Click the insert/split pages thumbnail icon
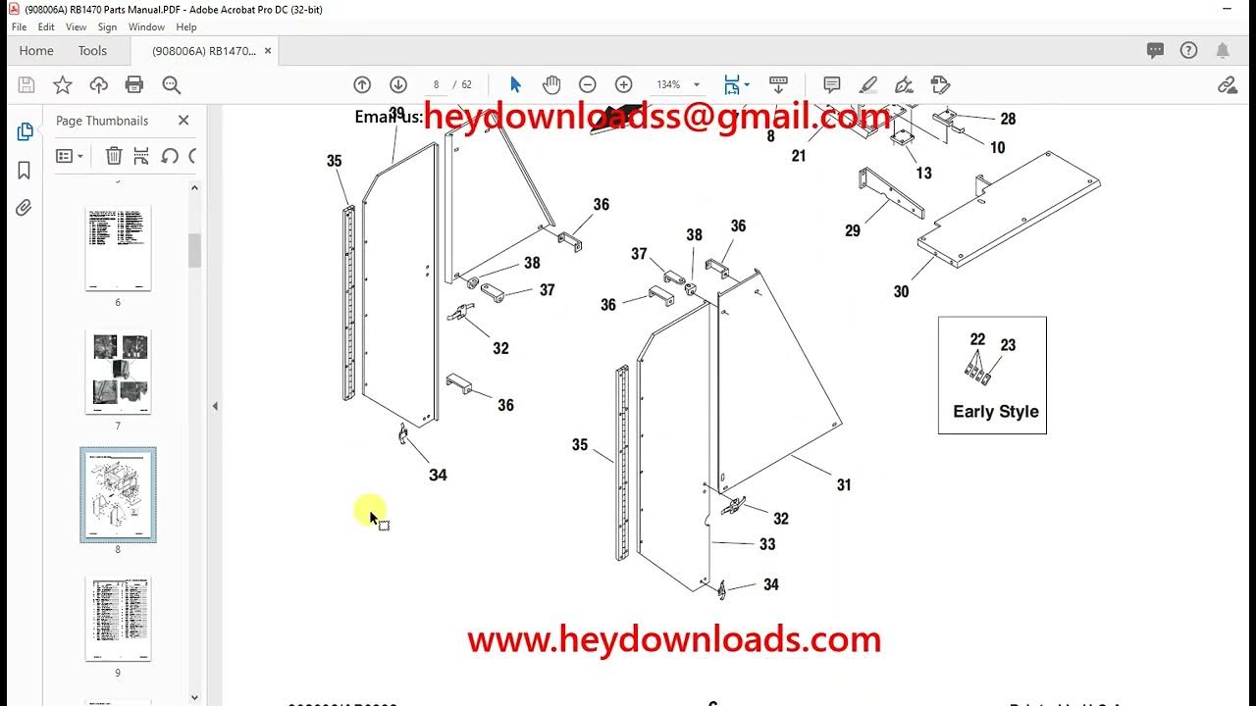 [x=141, y=156]
